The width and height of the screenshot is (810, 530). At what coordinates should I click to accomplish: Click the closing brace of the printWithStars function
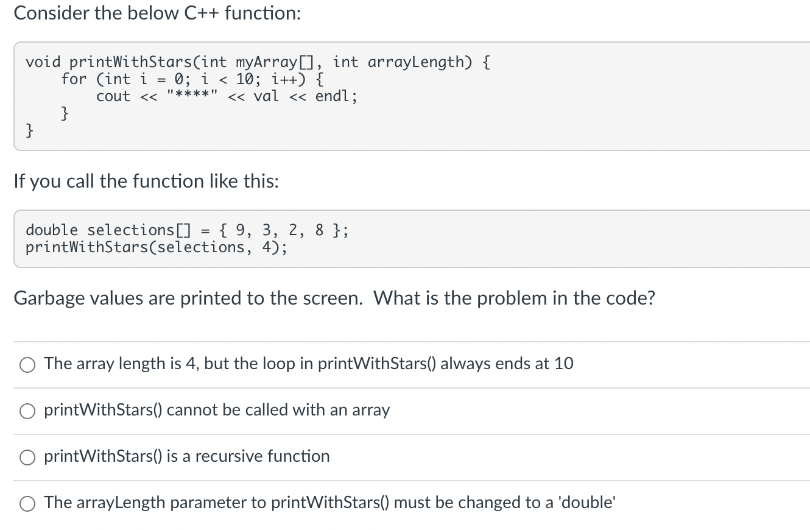pos(29,130)
